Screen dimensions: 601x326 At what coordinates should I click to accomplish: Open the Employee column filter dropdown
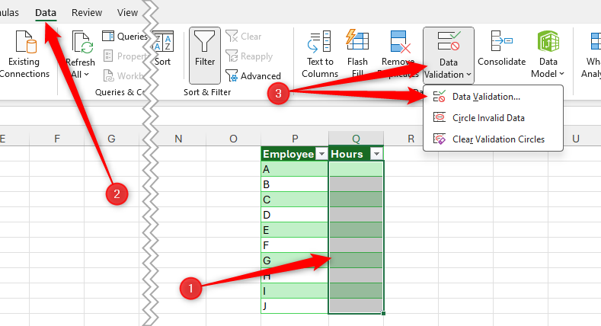tap(321, 154)
